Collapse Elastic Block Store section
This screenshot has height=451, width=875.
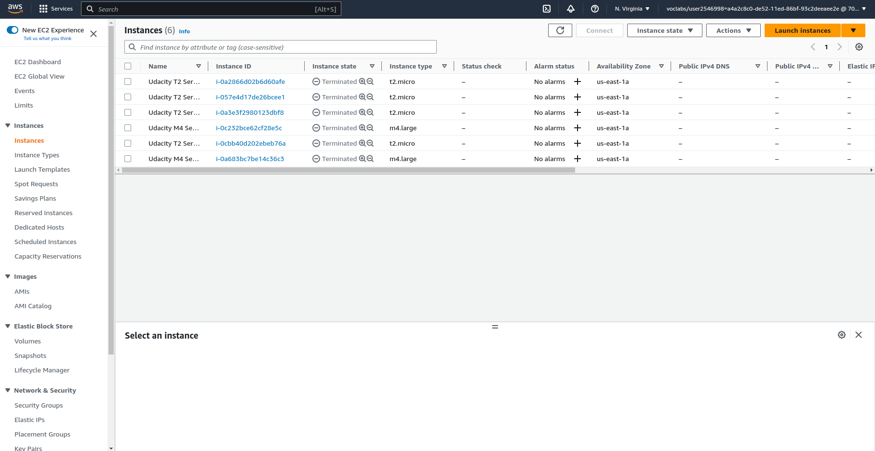click(8, 326)
